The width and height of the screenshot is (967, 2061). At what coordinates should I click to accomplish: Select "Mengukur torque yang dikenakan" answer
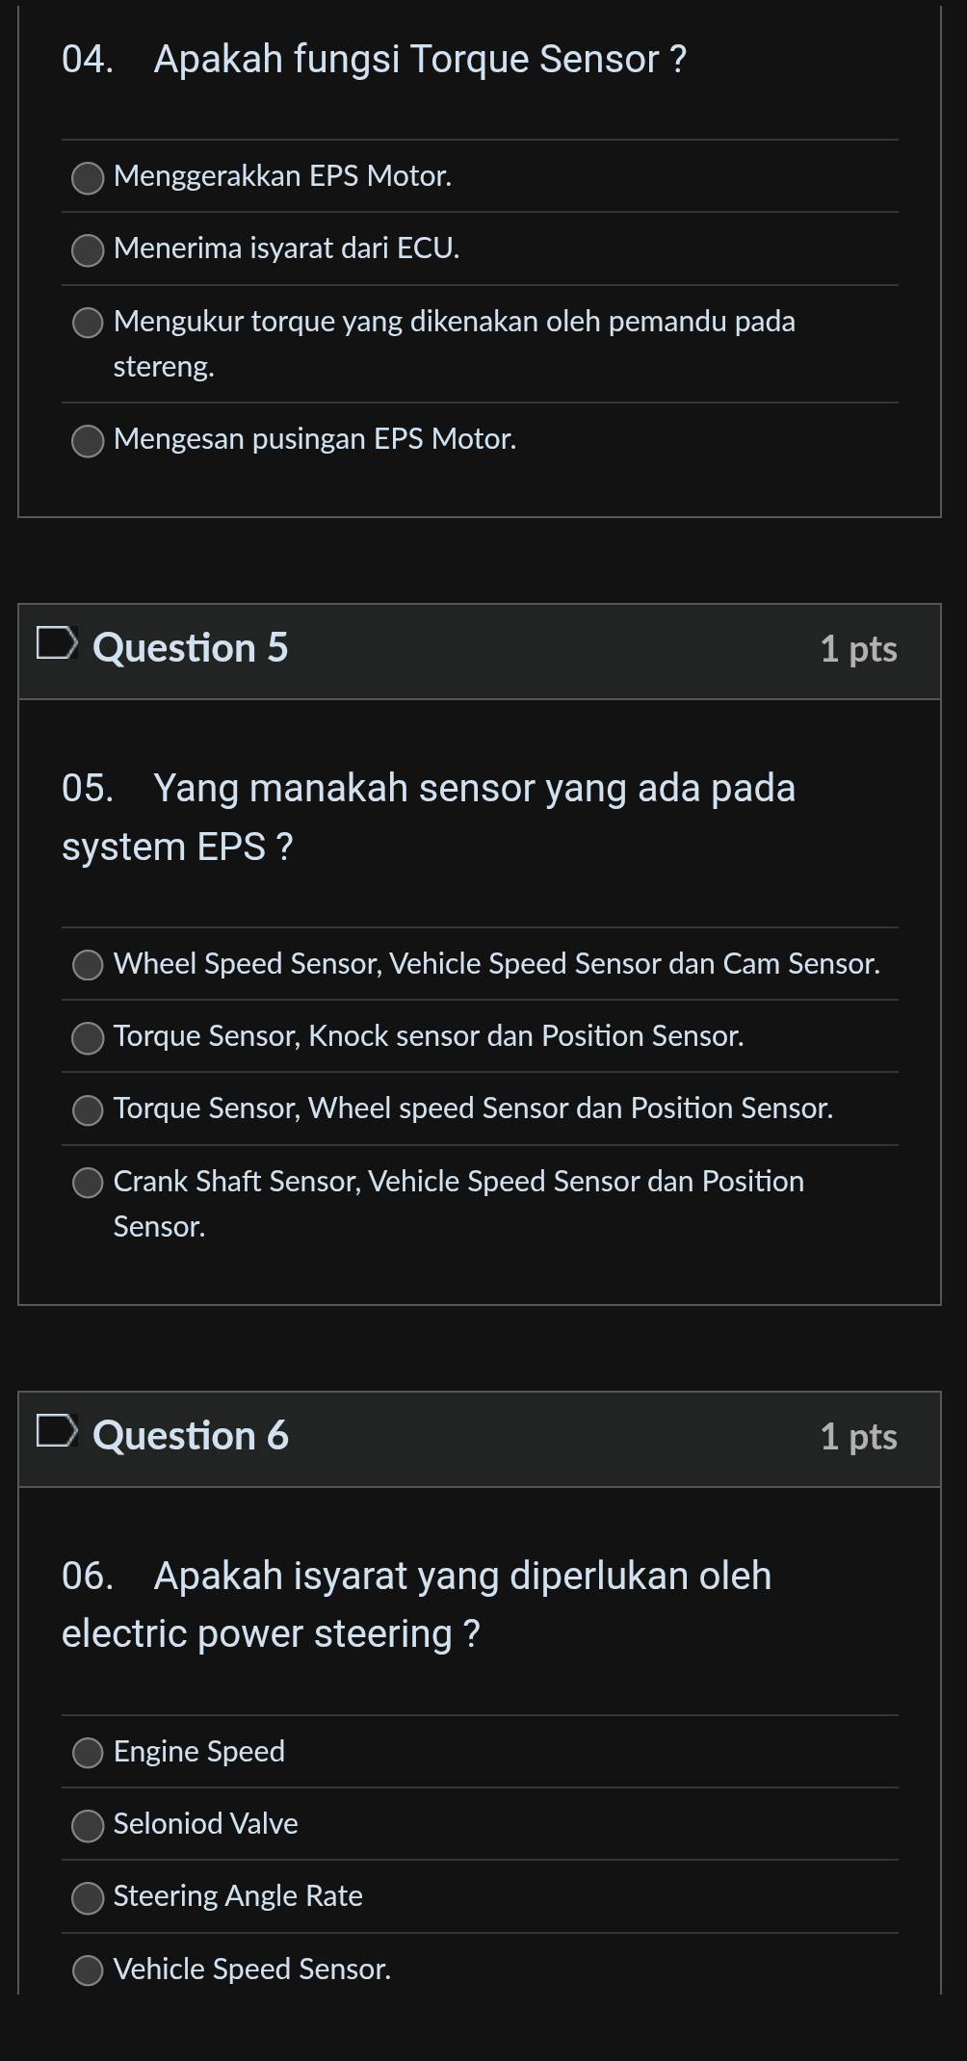point(88,323)
